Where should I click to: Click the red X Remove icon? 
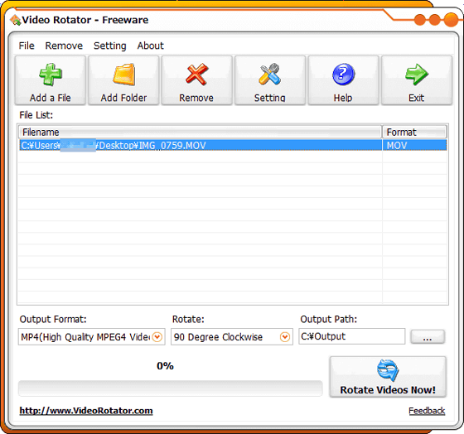pos(196,74)
